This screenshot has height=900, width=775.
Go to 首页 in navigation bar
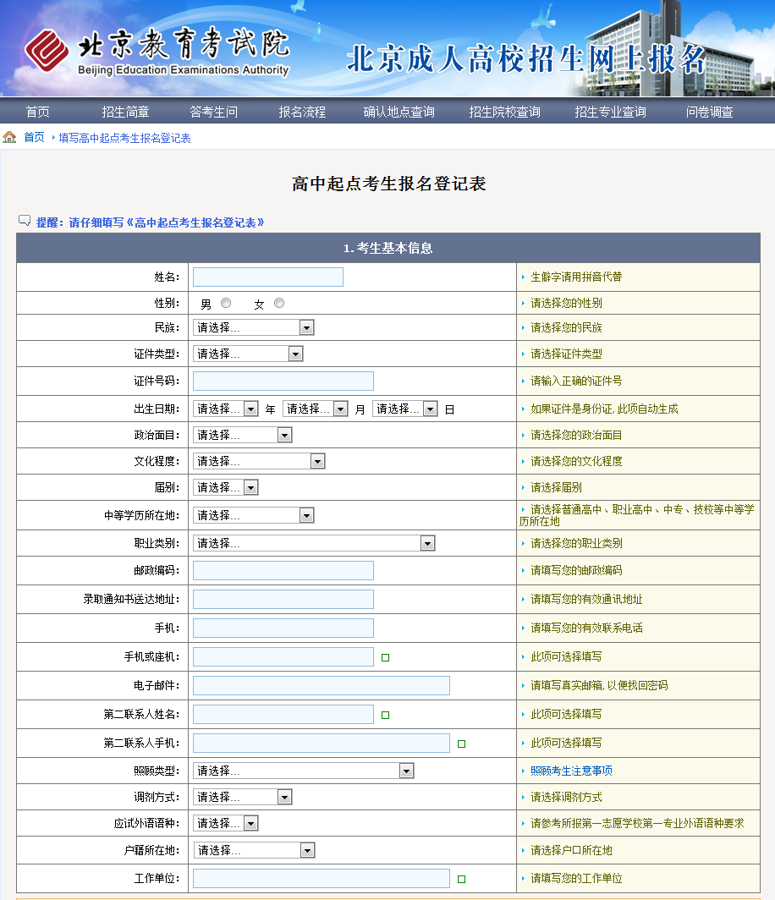click(x=38, y=112)
